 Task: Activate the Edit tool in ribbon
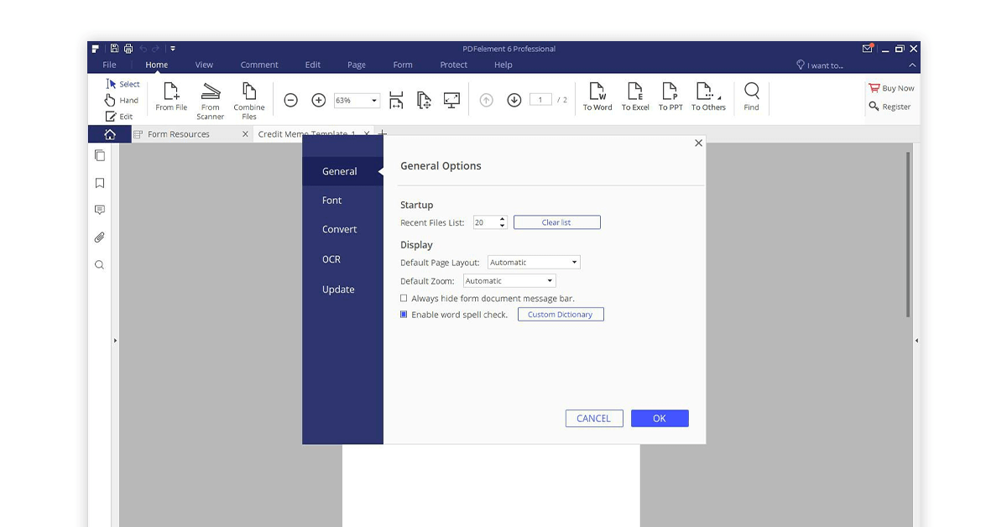(119, 117)
